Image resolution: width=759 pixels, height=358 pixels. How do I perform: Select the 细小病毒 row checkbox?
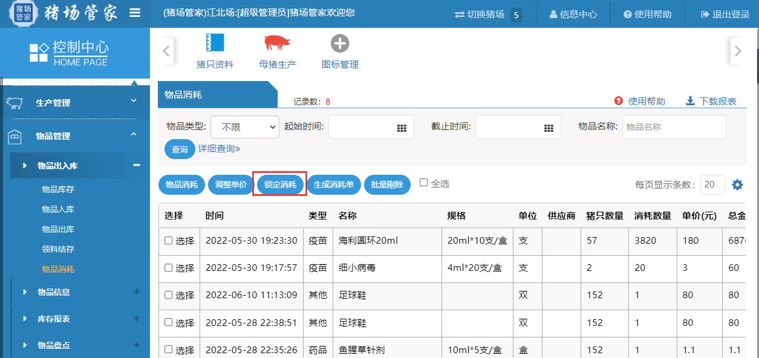pos(169,268)
